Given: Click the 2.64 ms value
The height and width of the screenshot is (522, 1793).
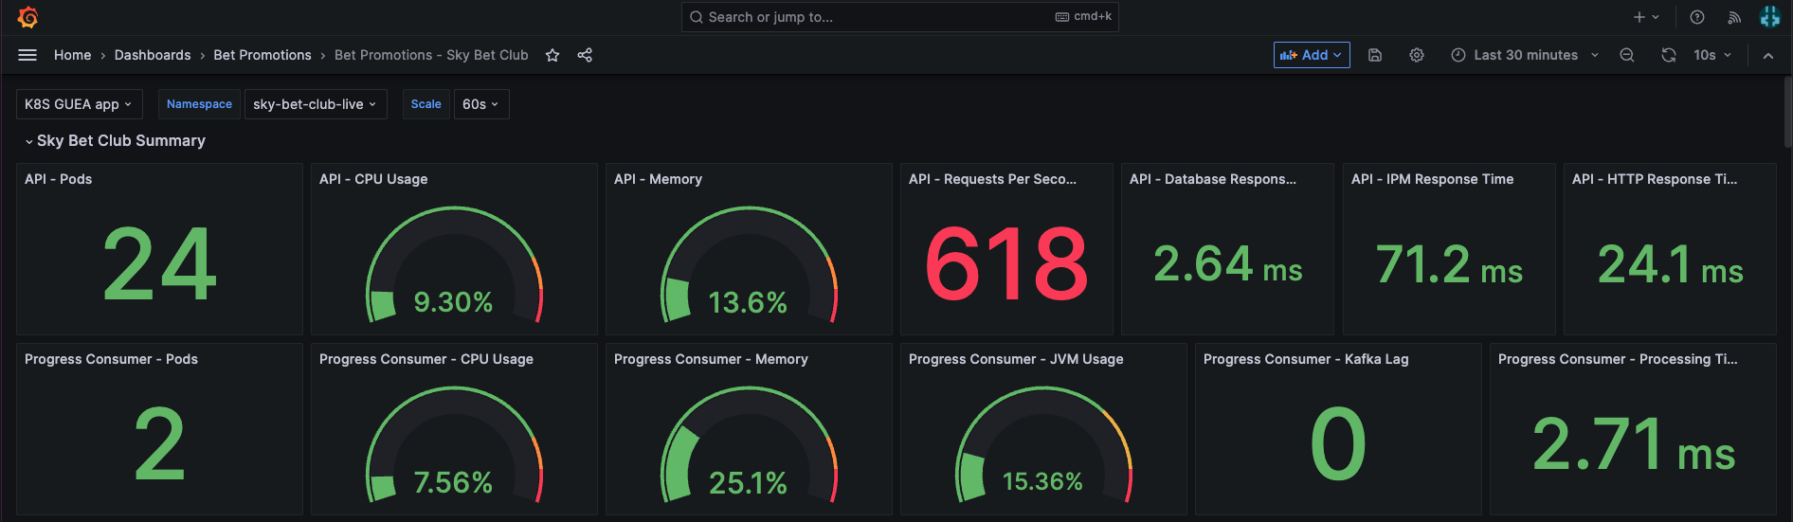Looking at the screenshot, I should [1227, 264].
